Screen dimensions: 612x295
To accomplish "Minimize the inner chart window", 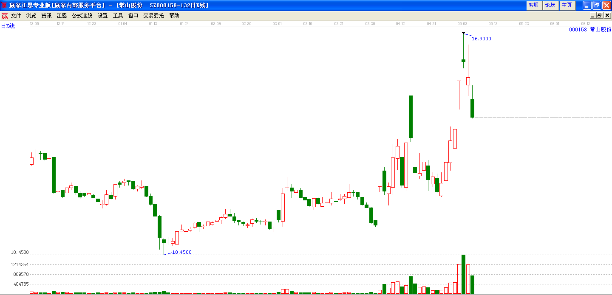I will pos(593,15).
